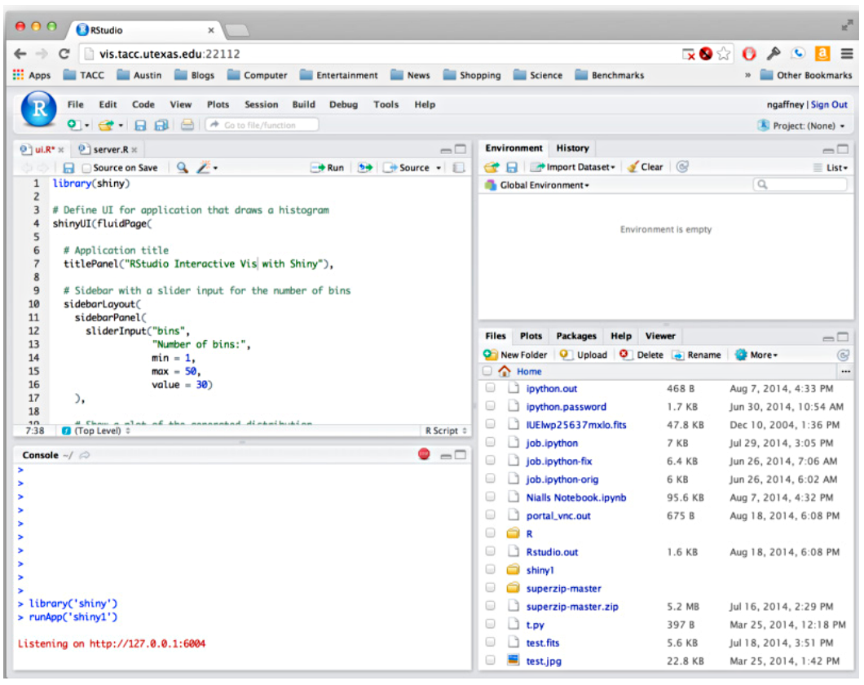Image resolution: width=864 pixels, height=685 pixels.
Task: Re-run previous code region icon
Action: 365,167
